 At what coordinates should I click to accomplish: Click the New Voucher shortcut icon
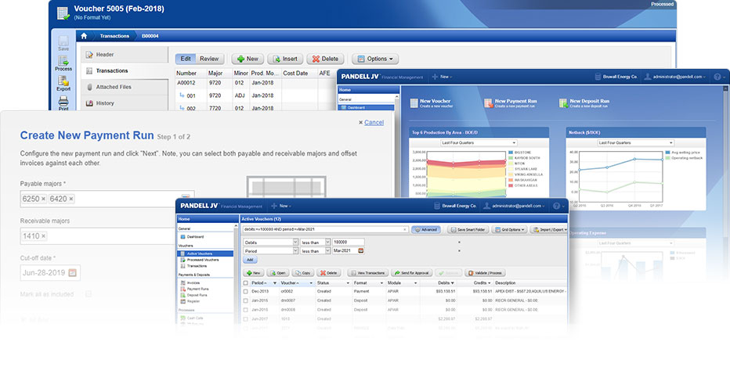click(x=414, y=103)
